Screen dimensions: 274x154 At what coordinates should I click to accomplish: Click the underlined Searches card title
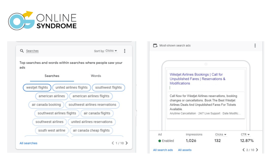pos(32,51)
